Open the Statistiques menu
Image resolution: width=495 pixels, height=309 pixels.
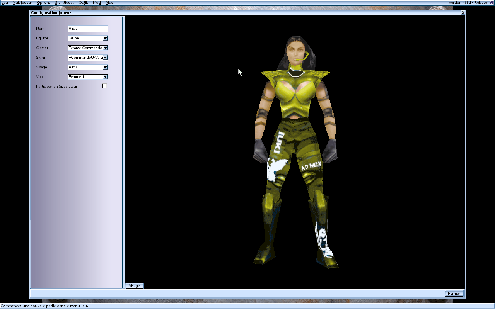coord(65,3)
